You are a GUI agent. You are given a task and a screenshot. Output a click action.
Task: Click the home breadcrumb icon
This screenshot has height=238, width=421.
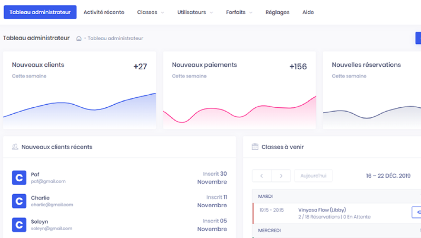pyautogui.click(x=79, y=38)
